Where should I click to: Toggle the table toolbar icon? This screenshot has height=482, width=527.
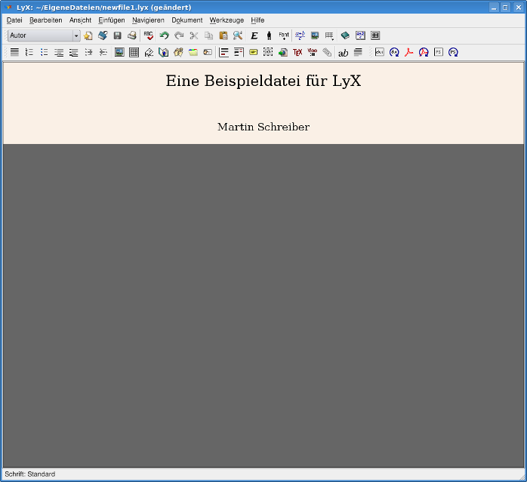(375, 35)
